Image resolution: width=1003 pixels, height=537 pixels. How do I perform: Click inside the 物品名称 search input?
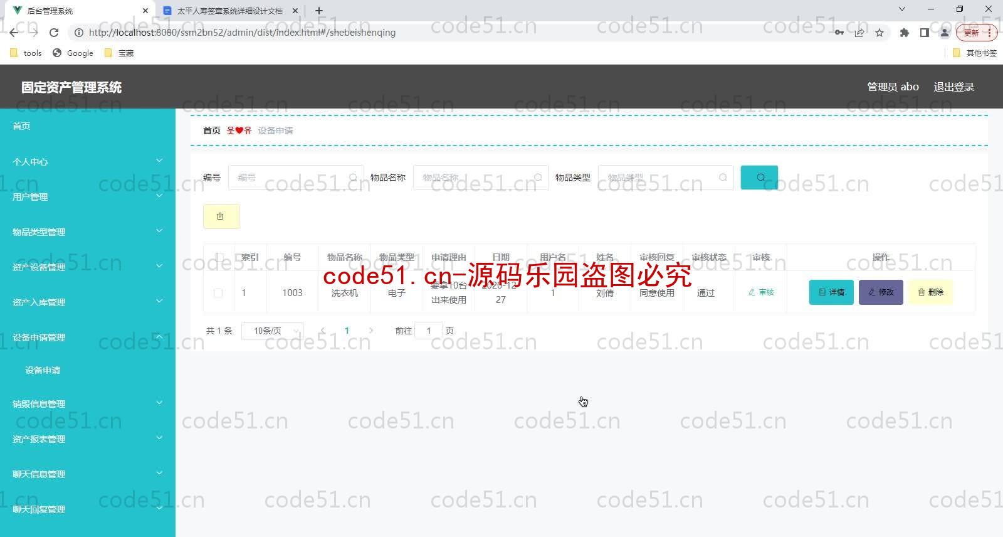[x=481, y=178]
